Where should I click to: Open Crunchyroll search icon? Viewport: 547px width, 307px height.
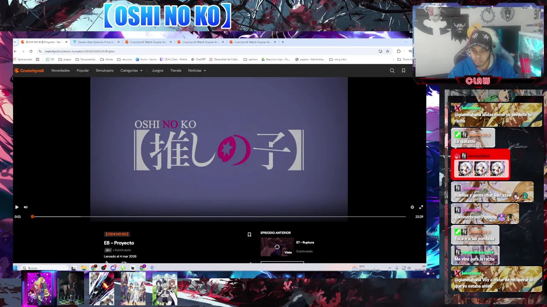click(392, 70)
